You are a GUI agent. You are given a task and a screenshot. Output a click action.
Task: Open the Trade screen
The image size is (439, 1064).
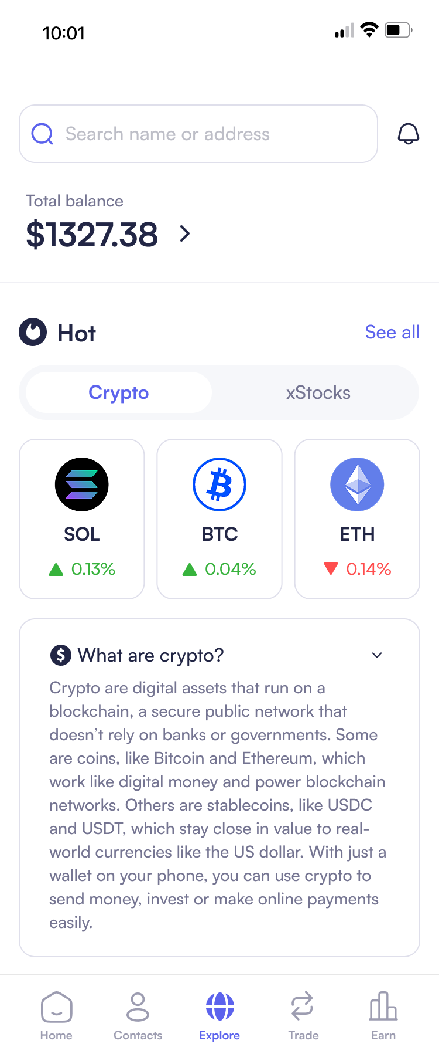tap(303, 1016)
